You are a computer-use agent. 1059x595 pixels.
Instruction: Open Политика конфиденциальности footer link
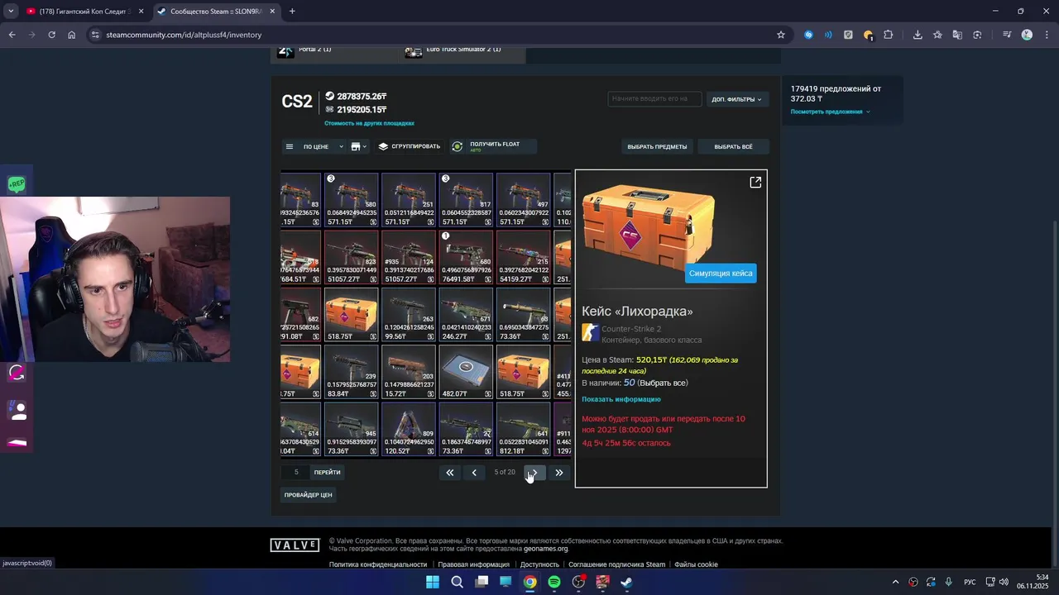coord(378,564)
